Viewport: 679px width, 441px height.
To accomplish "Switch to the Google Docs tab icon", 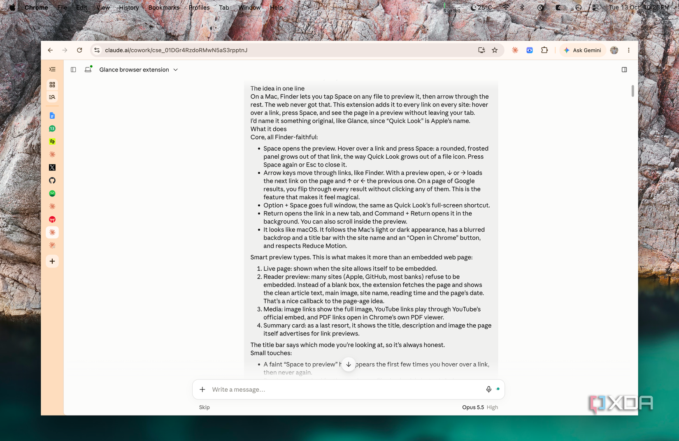I will pos(52,116).
